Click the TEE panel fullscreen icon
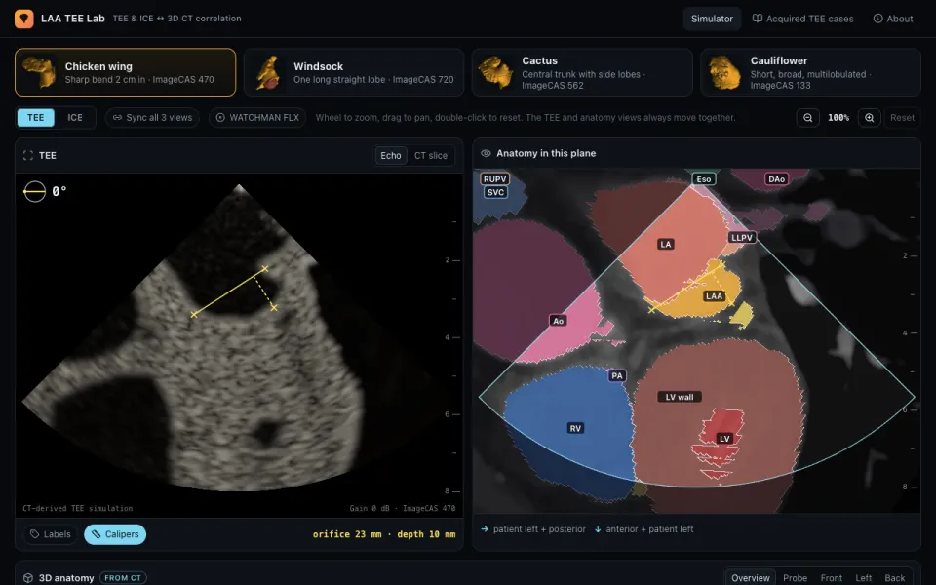The image size is (936, 585). coord(27,156)
